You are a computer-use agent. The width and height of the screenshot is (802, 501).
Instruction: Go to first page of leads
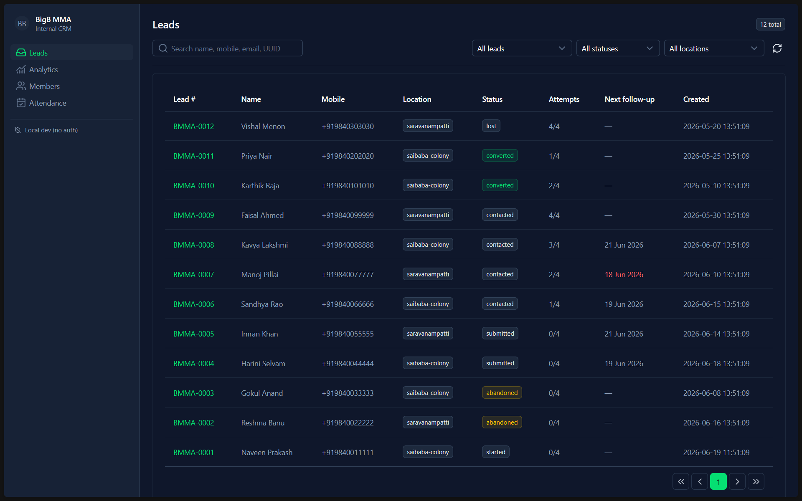pyautogui.click(x=681, y=481)
